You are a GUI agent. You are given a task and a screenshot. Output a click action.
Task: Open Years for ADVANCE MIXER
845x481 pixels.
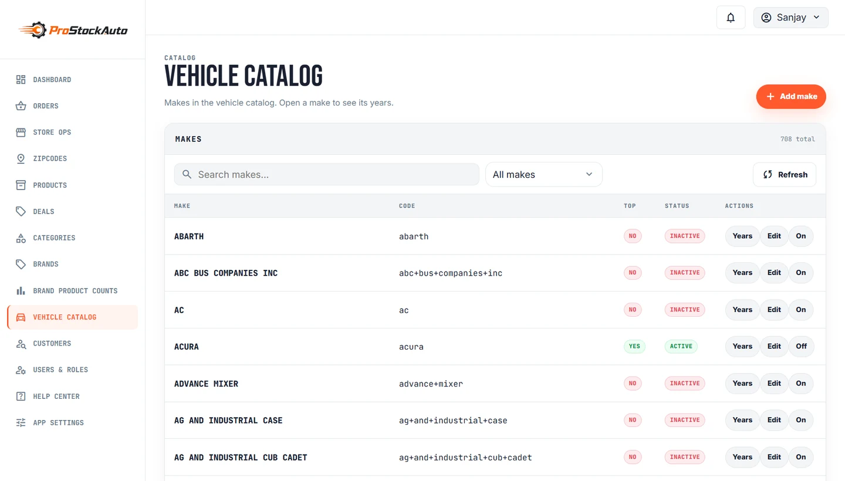click(742, 384)
